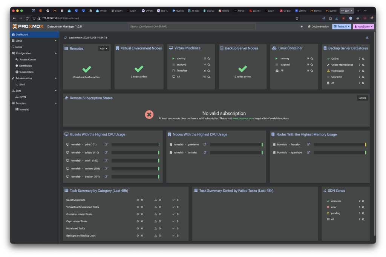Click the theme toggle sun icon
The height and width of the screenshot is (257, 386).
(302, 27)
